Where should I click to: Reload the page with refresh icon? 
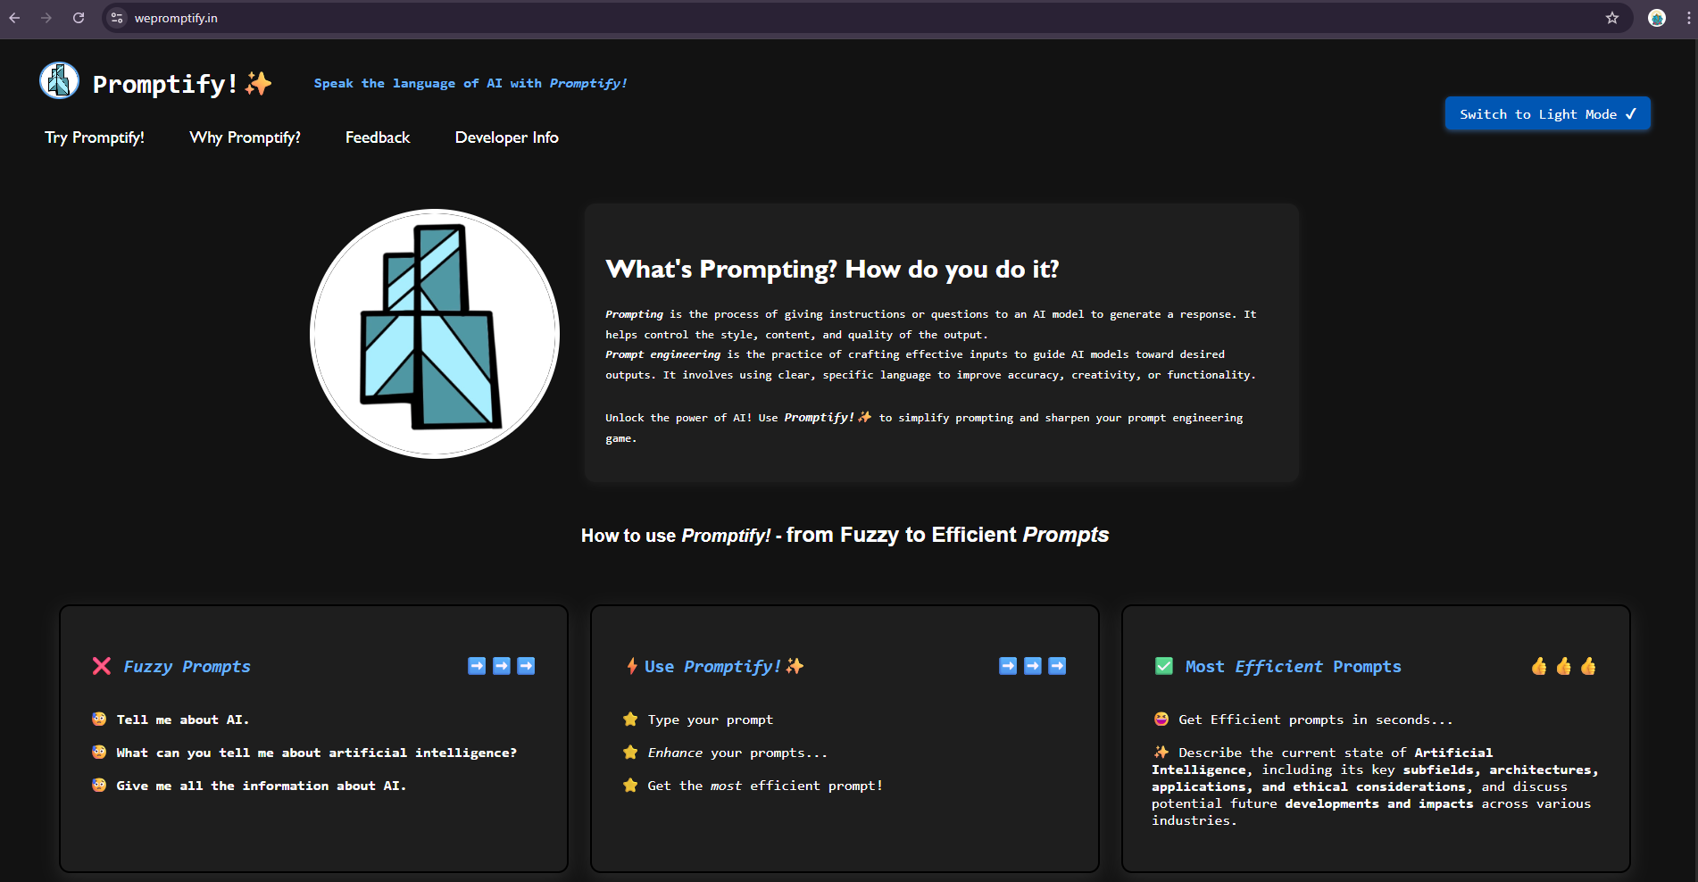click(79, 18)
